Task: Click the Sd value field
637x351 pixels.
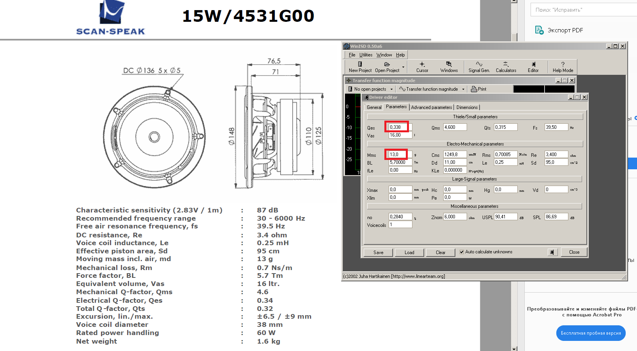Action: point(556,162)
